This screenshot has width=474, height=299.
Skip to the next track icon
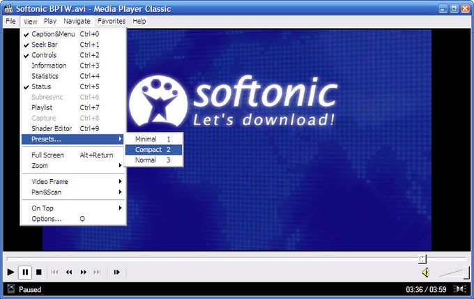coord(97,273)
